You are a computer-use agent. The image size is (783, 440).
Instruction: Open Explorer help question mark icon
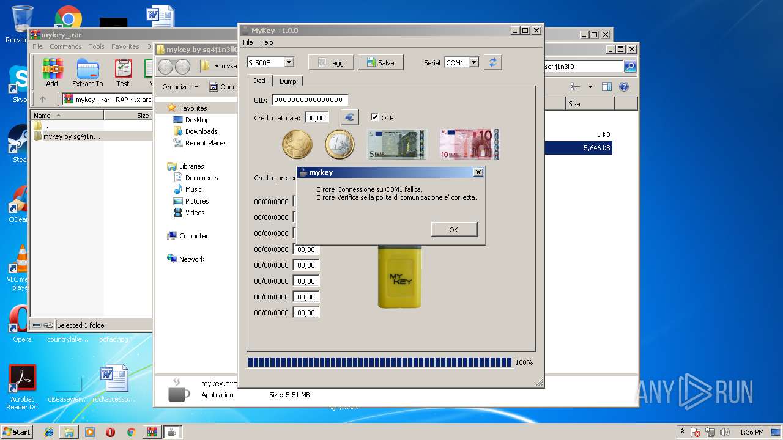623,87
